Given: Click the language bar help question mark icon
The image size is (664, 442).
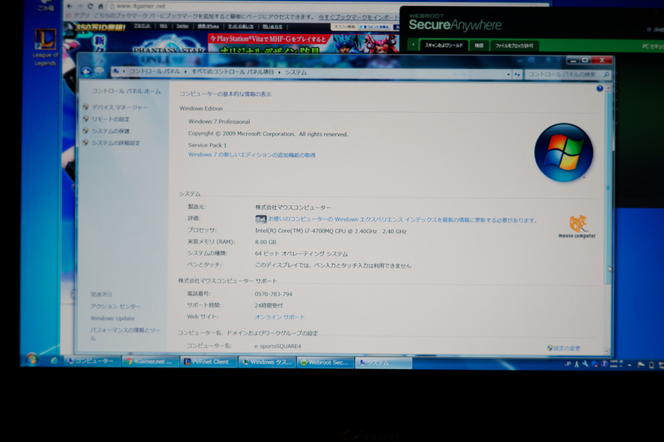Looking at the screenshot, I should pos(604,364).
